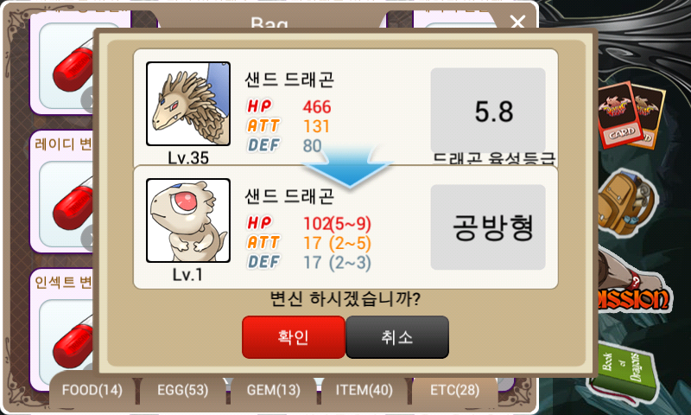Close the Bag window with X
The image size is (691, 415).
517,20
